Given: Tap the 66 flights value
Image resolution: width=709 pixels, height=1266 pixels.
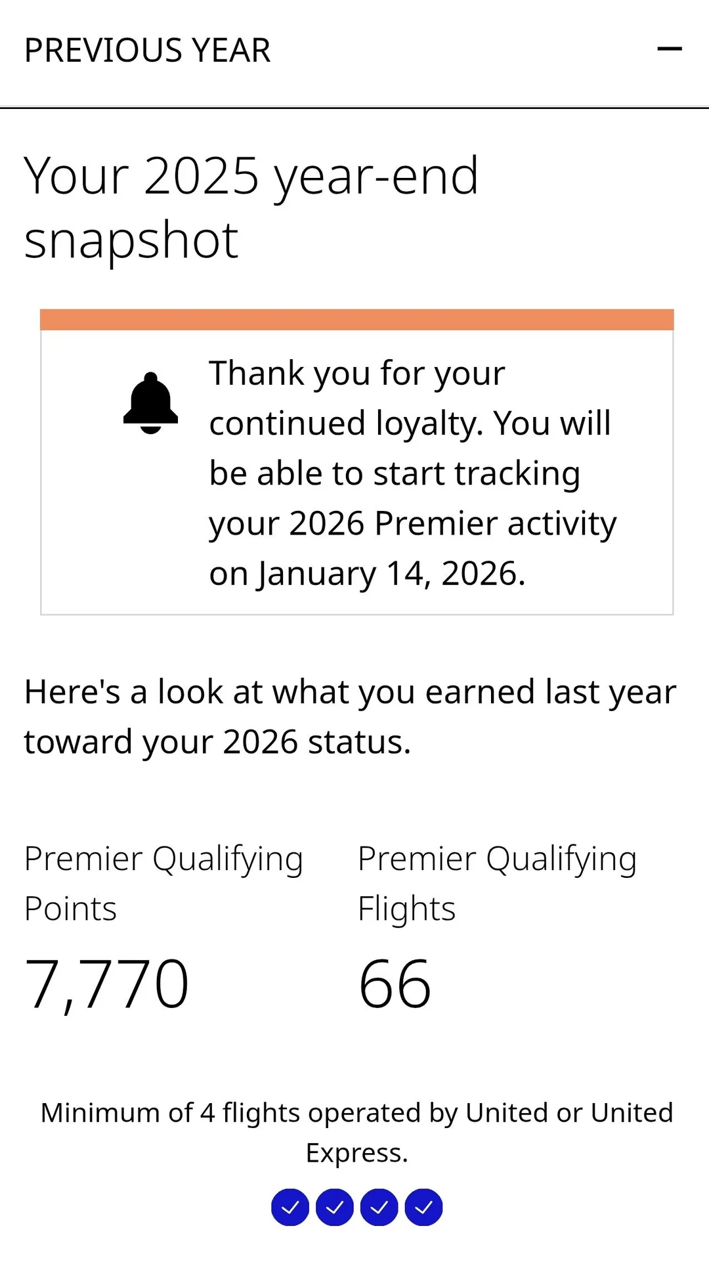Looking at the screenshot, I should coord(395,984).
